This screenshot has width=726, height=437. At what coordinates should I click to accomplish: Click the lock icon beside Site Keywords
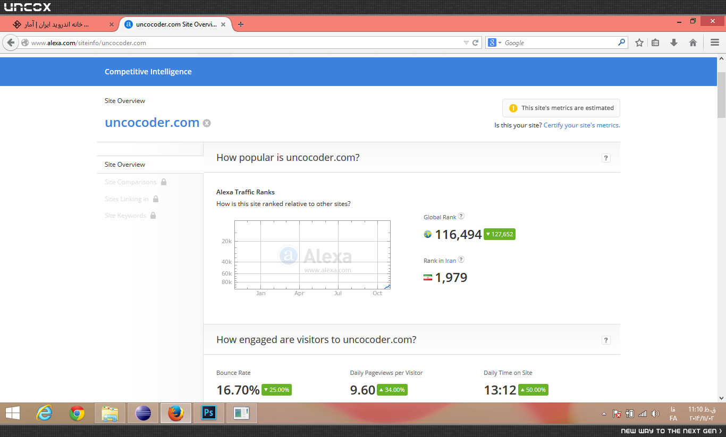(153, 215)
